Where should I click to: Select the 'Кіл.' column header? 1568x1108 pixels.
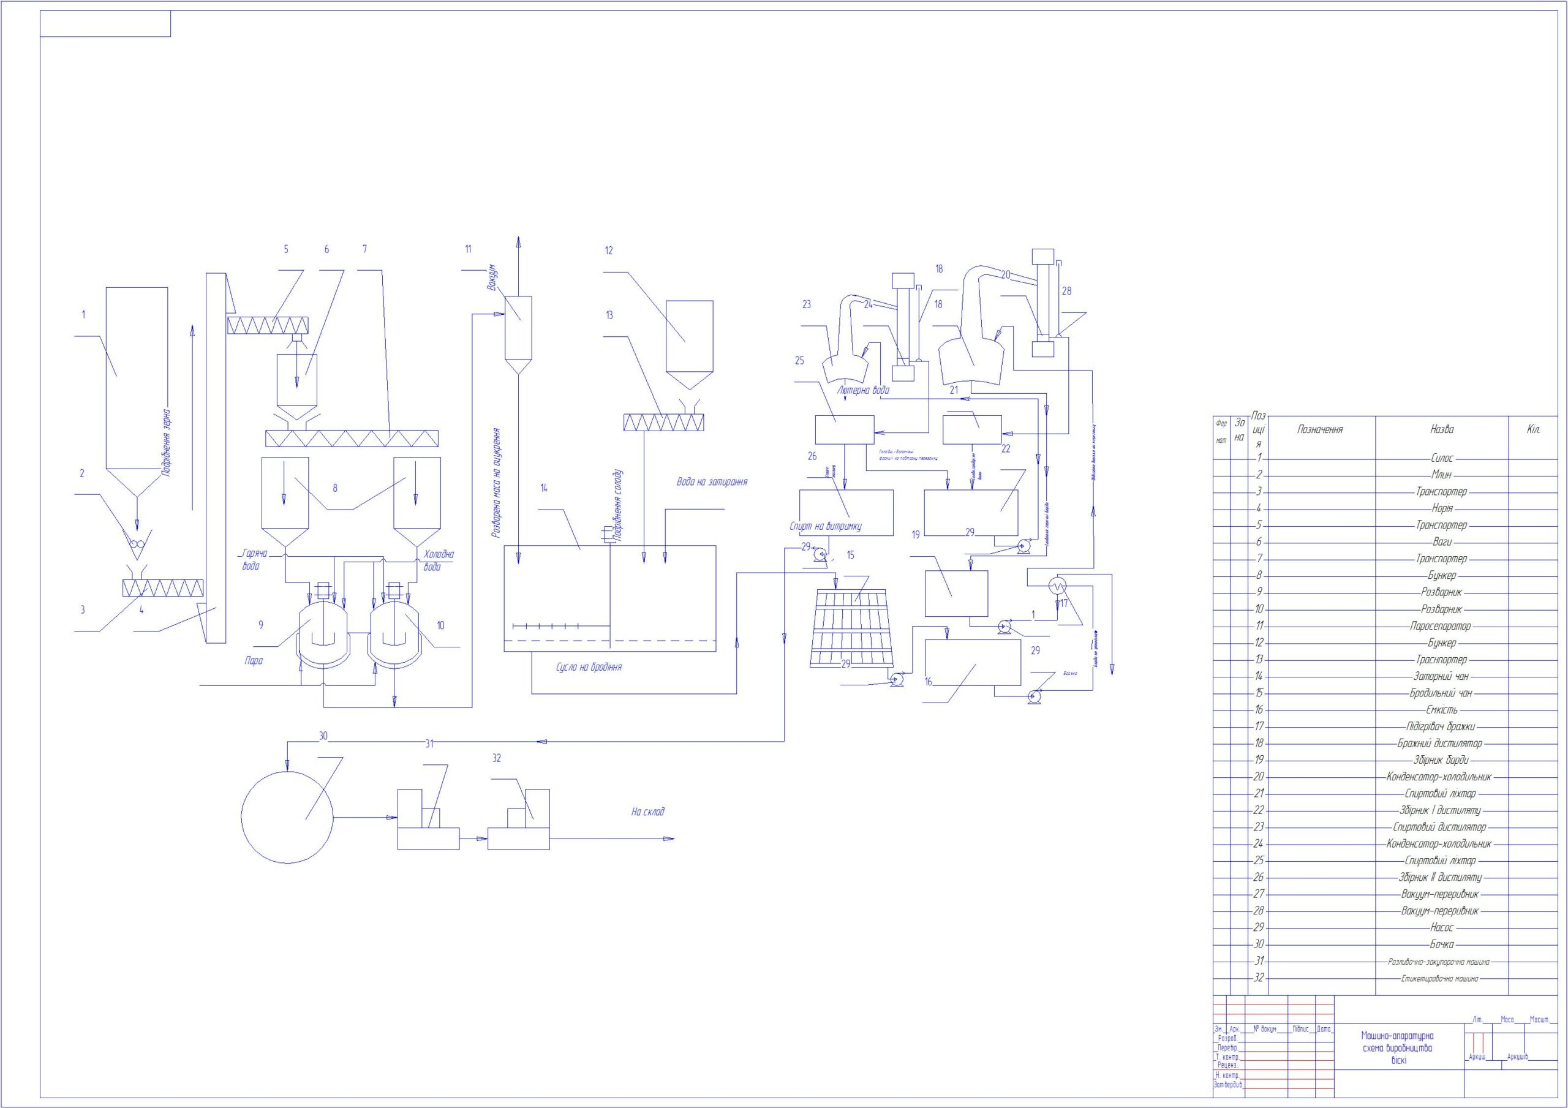pos(1532,430)
